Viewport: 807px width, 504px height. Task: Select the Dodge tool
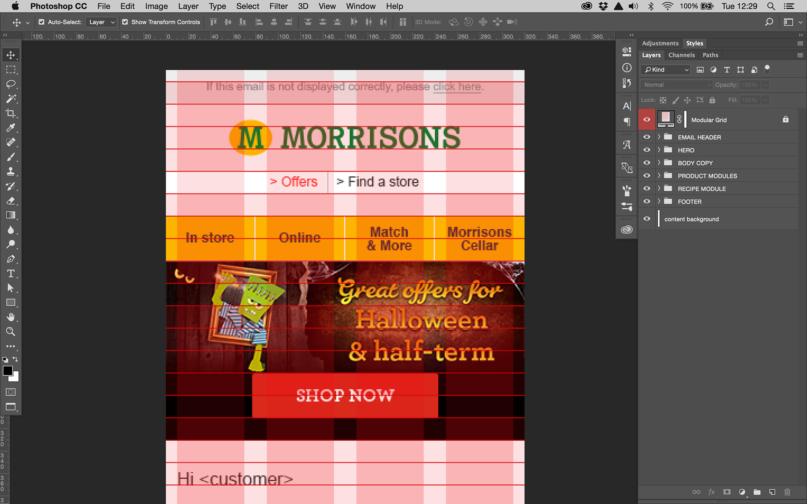click(11, 244)
